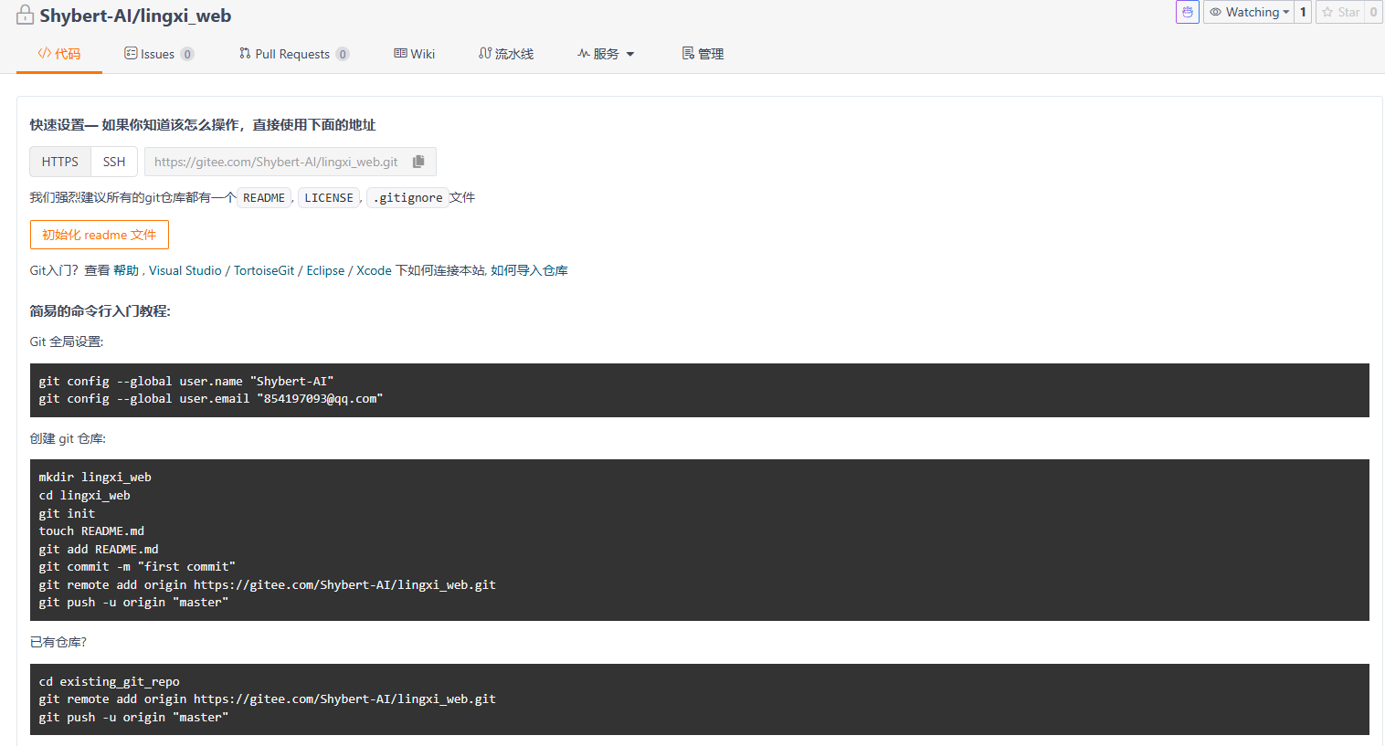Open the TortoiseGit guide link
The height and width of the screenshot is (746, 1385).
[264, 270]
